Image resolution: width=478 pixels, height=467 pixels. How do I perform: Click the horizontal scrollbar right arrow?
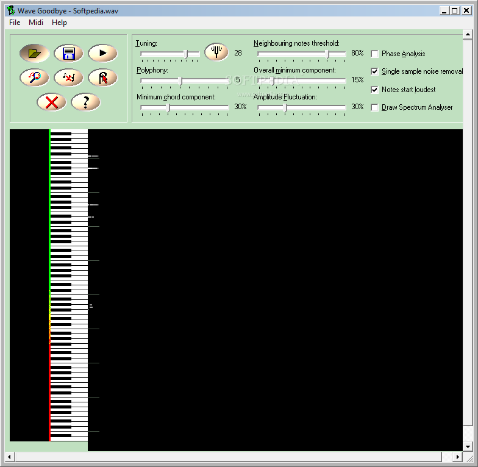(457, 457)
